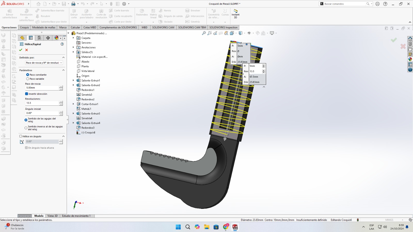Viewport: 413px width, 232px height.
Task: Open the Hélice/Espiral help icon
Action: tap(62, 44)
